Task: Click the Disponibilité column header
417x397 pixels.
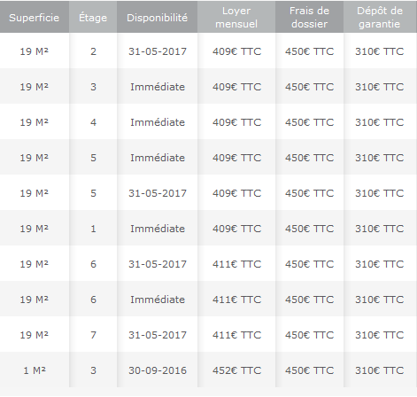Action: [158, 17]
